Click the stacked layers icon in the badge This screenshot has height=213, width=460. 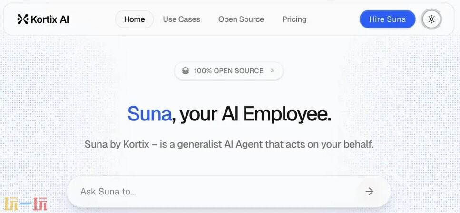(x=186, y=71)
